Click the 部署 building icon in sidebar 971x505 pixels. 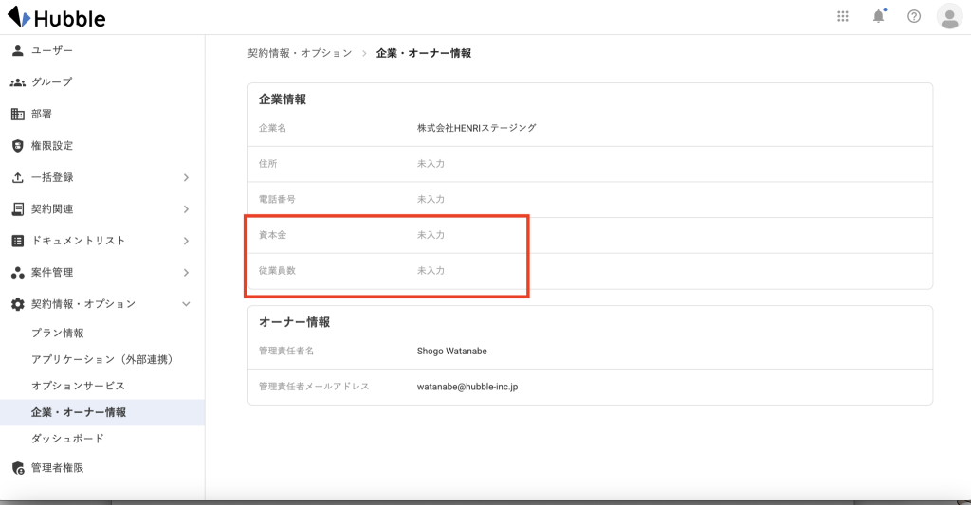tap(17, 114)
